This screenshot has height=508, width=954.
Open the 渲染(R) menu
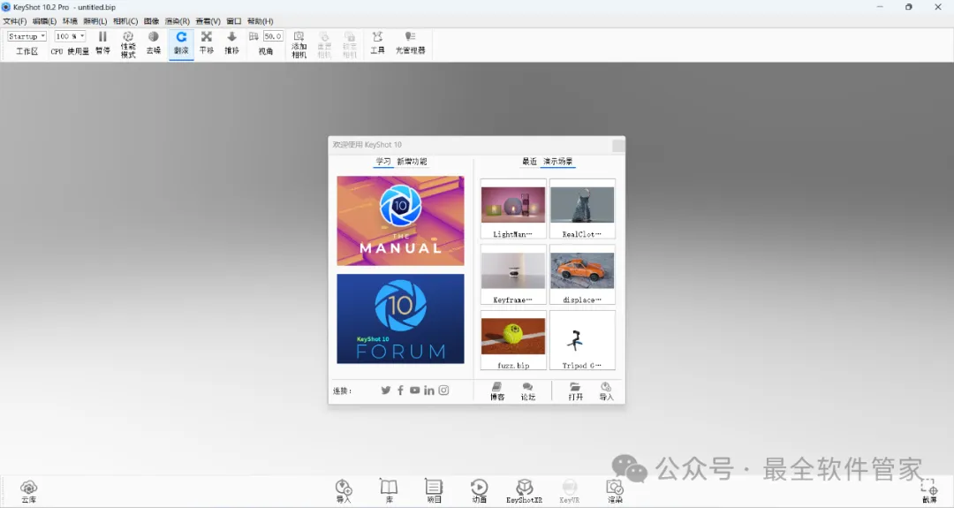click(177, 21)
